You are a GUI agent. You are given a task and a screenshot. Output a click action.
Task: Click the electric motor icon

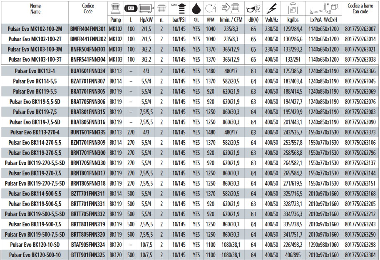[146, 8]
